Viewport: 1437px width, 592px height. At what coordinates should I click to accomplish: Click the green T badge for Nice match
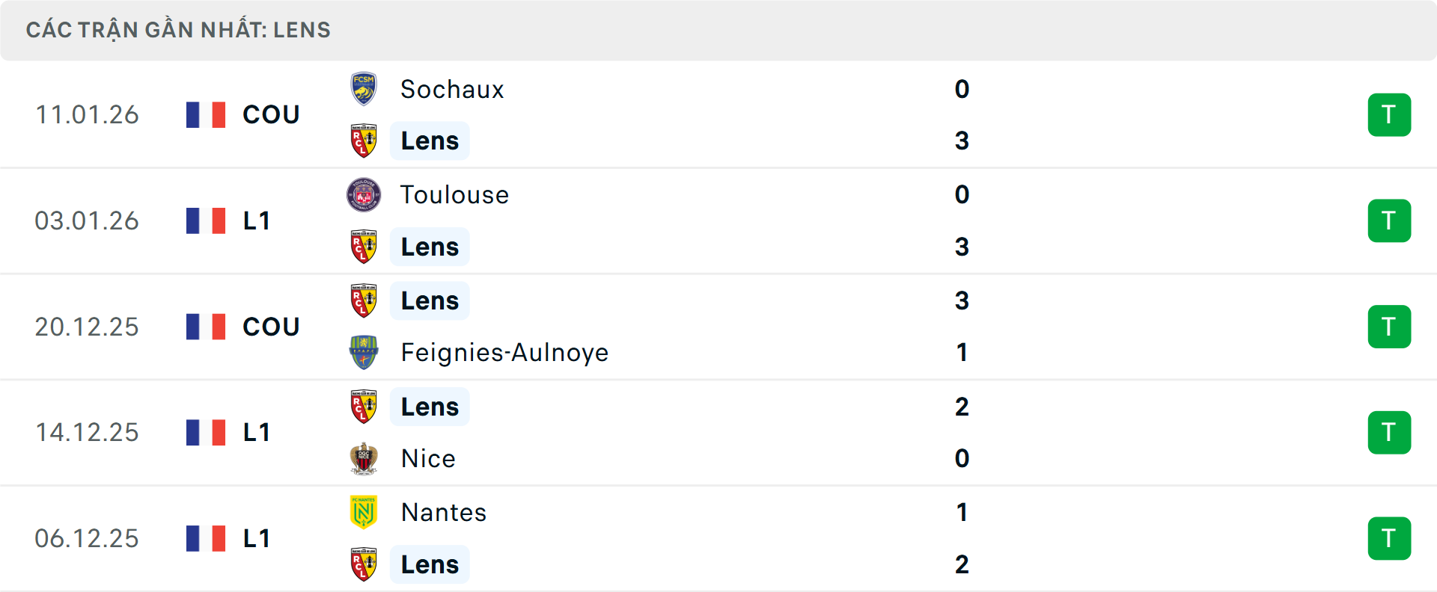[1389, 432]
